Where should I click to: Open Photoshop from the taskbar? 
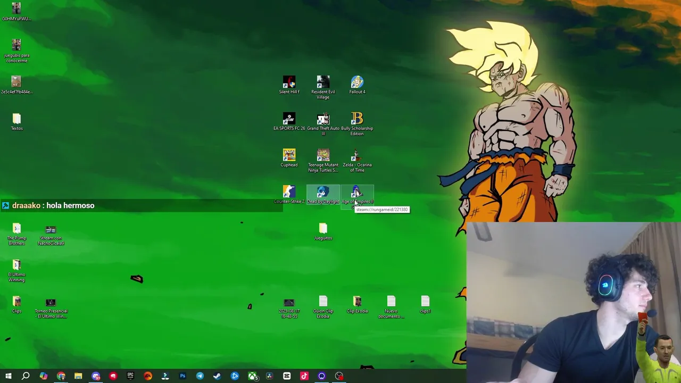(x=182, y=376)
